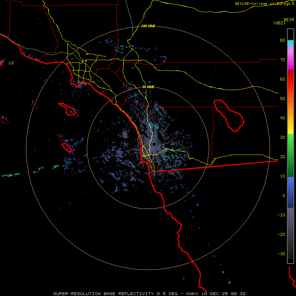The image size is (296, 296).
Task: Click the NEXR label above color scale
Action: (289, 20)
